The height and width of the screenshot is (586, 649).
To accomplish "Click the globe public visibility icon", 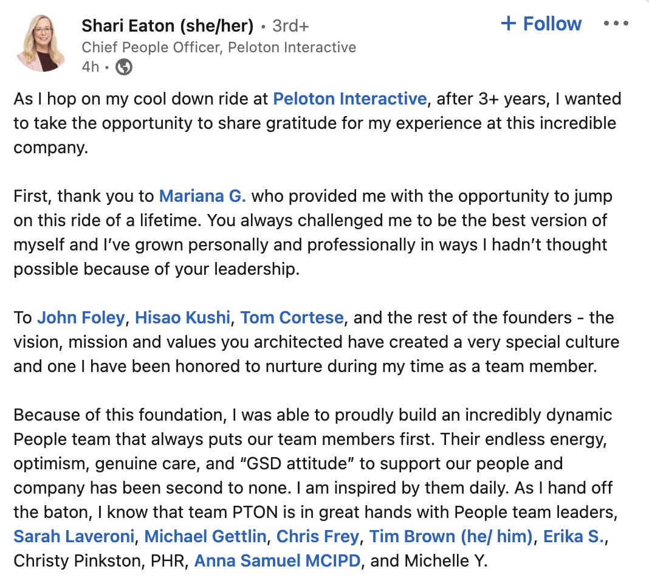I will coord(124,67).
